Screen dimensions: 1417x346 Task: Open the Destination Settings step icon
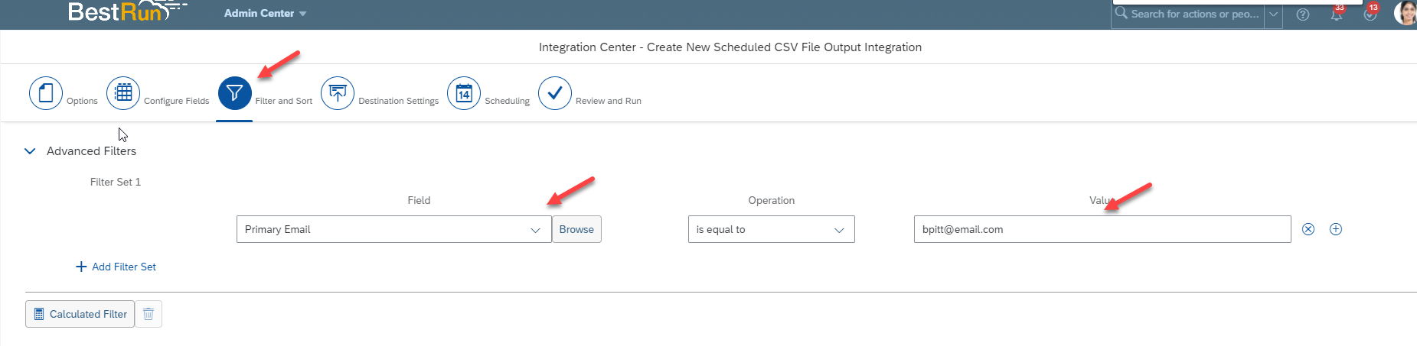(338, 93)
